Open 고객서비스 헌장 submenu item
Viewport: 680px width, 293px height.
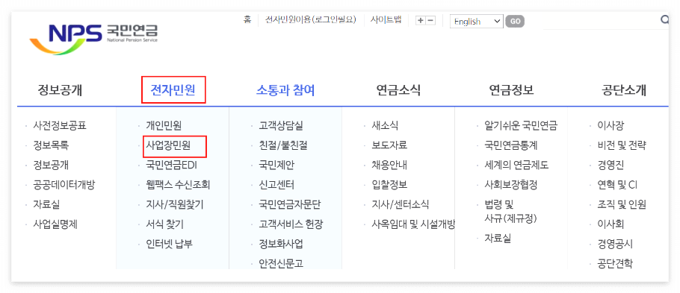tap(291, 224)
